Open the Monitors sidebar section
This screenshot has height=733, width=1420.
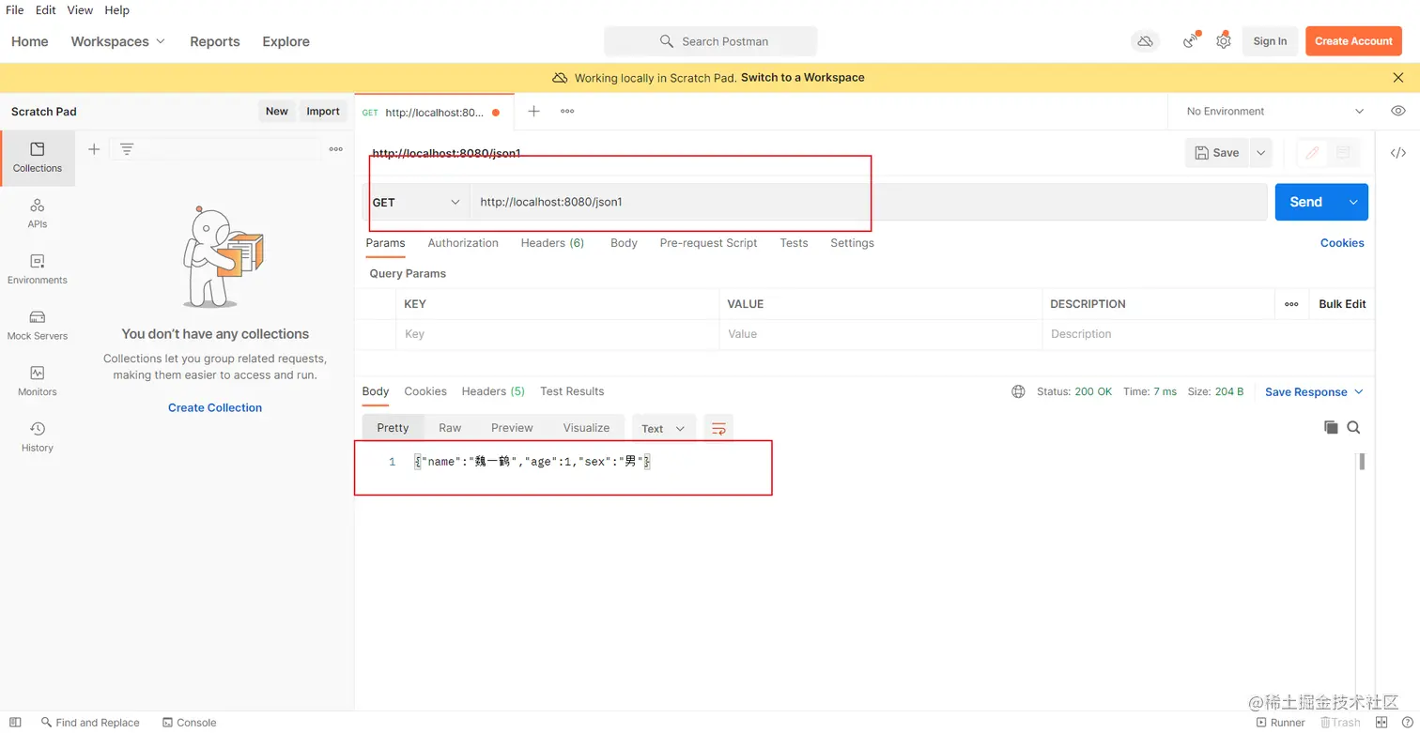[x=38, y=381]
